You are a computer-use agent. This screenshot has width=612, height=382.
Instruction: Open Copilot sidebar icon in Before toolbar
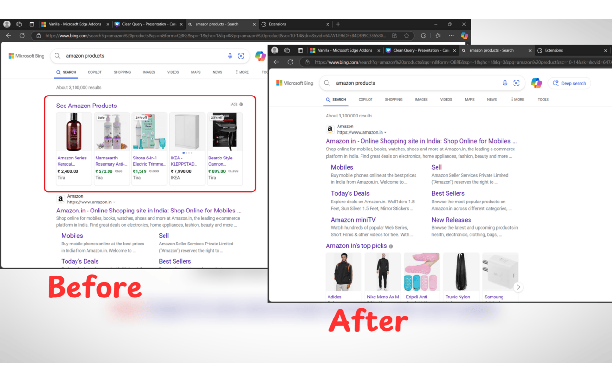click(464, 36)
